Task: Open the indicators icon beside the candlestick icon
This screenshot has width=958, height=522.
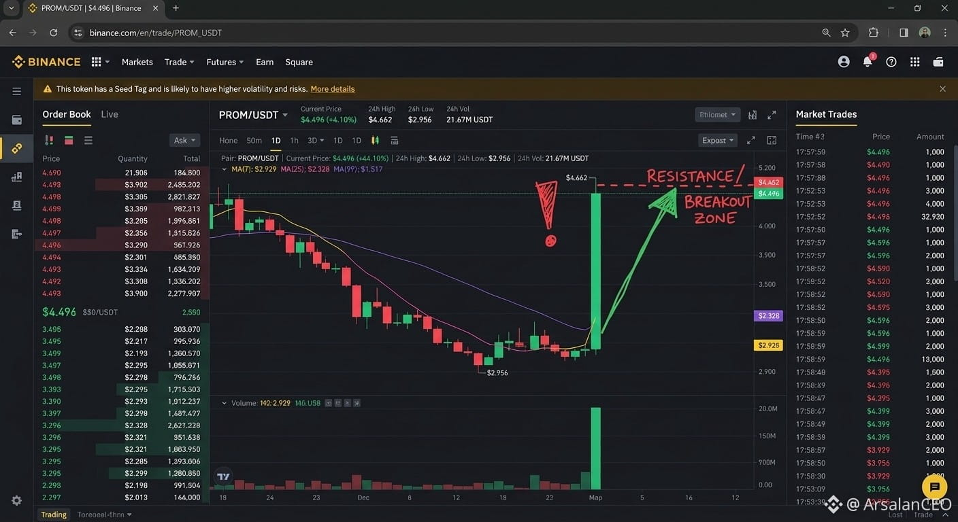Action: point(394,141)
